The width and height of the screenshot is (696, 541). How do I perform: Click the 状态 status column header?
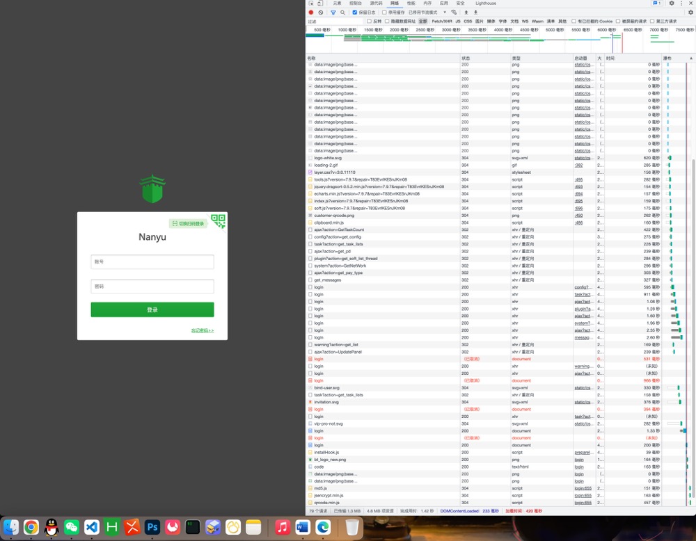coord(485,58)
